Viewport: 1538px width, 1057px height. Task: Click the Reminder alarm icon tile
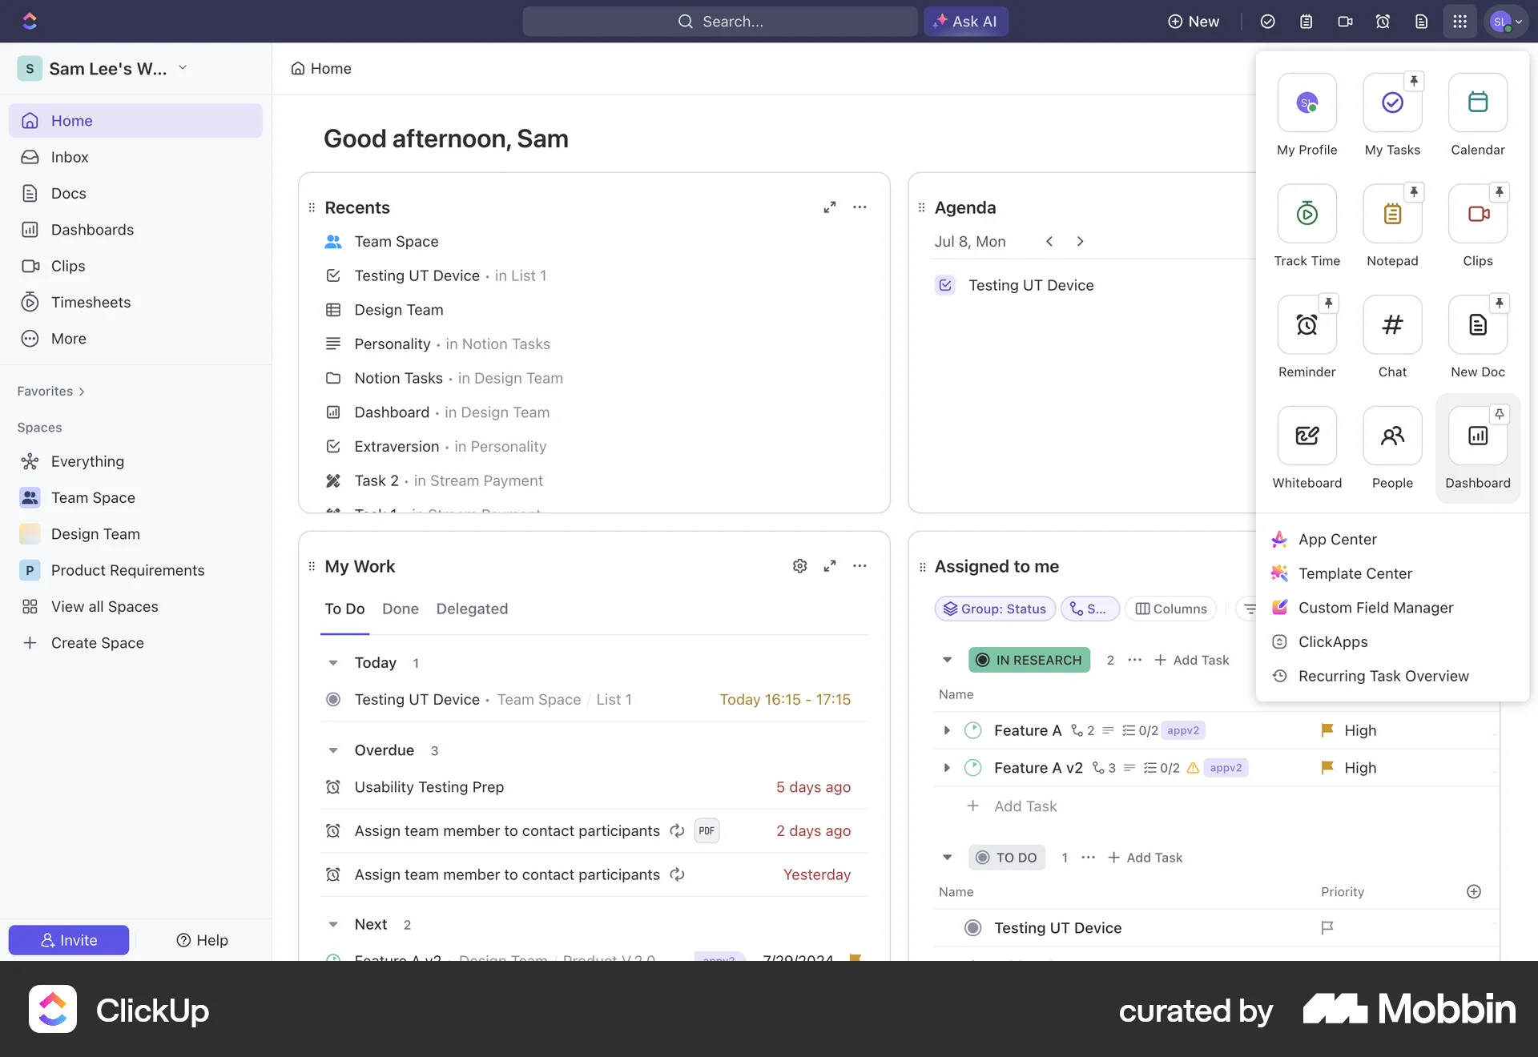pyautogui.click(x=1306, y=325)
